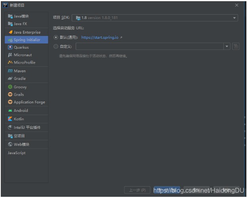Viewport: 248px width, 198px height.
Task: Select Web模块 project type
Action: point(27,144)
